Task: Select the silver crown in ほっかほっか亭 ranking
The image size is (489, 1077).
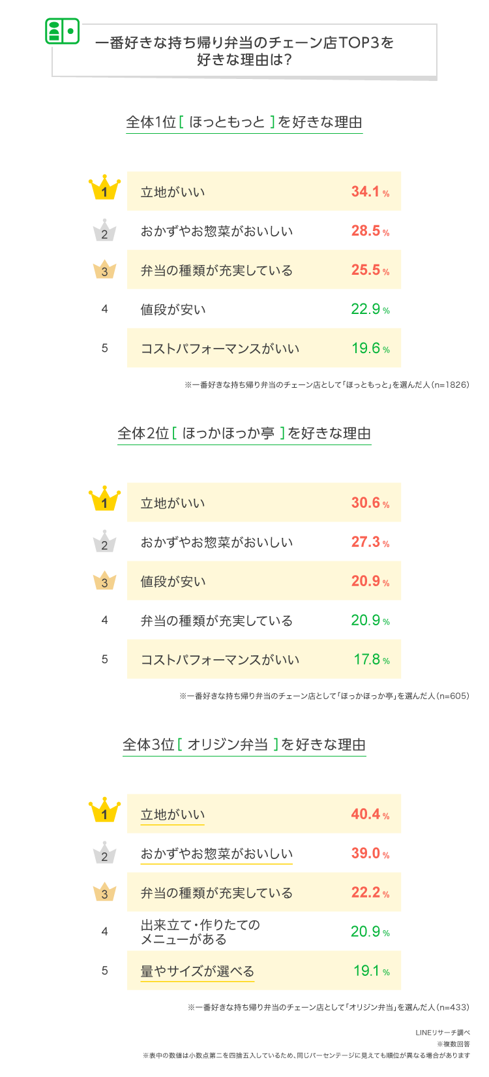Action: 104,542
